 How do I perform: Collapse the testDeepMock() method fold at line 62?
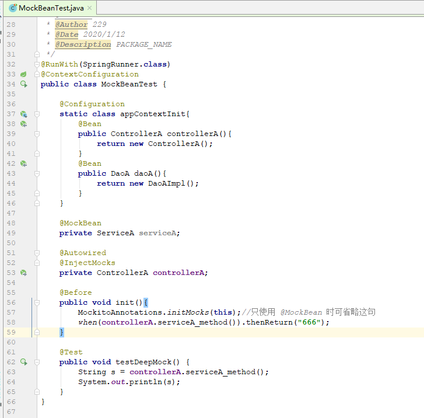[37, 362]
